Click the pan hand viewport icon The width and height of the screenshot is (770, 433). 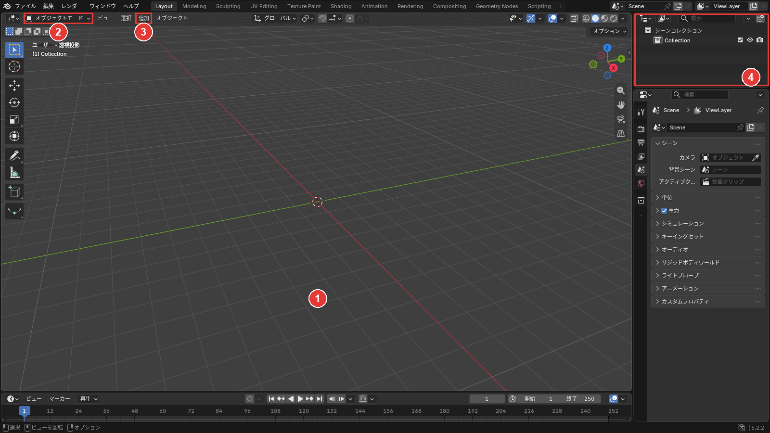(x=621, y=105)
